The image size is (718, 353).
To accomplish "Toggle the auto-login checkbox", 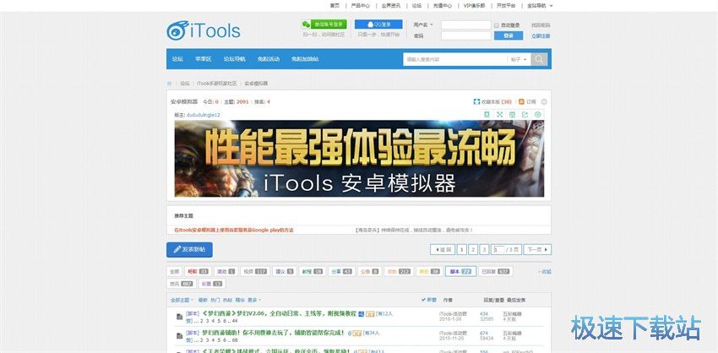I will [497, 25].
